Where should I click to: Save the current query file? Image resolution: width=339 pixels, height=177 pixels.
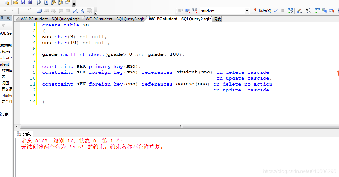23,2
